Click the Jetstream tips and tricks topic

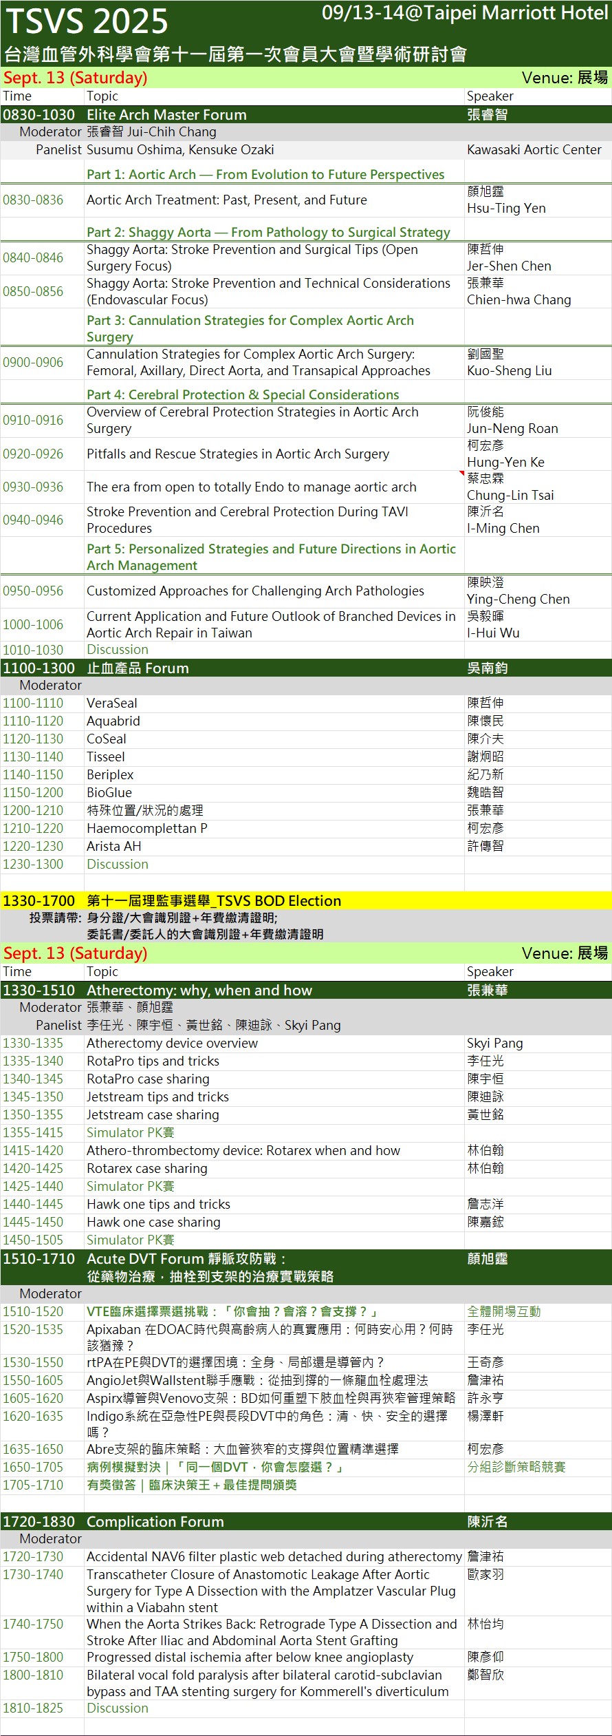click(x=157, y=1097)
